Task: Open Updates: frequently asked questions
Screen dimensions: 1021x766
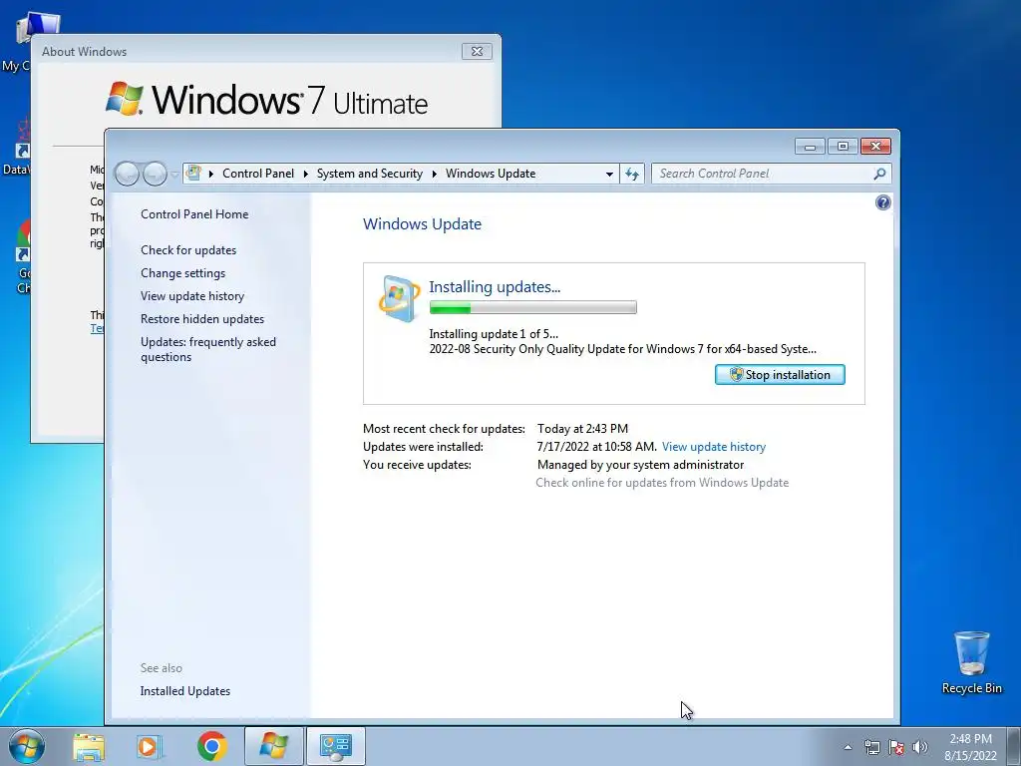Action: 207,349
